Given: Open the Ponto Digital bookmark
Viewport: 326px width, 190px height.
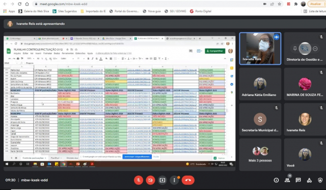Looking at the screenshot, I should pos(201,11).
